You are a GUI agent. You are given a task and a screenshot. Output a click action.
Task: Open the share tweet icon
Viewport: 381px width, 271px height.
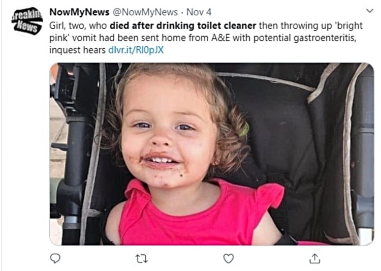point(315,258)
